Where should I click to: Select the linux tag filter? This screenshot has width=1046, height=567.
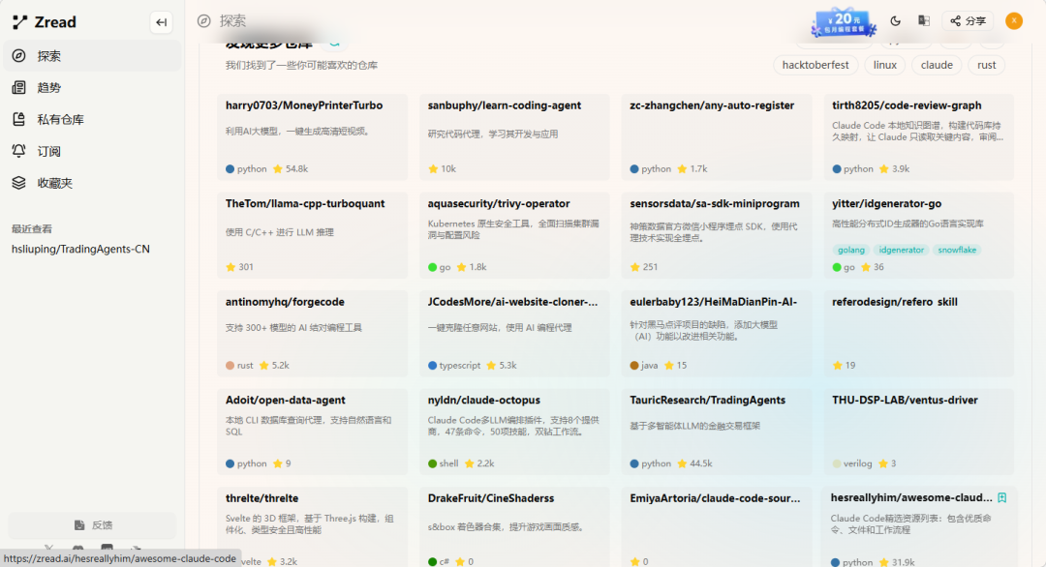pos(884,65)
